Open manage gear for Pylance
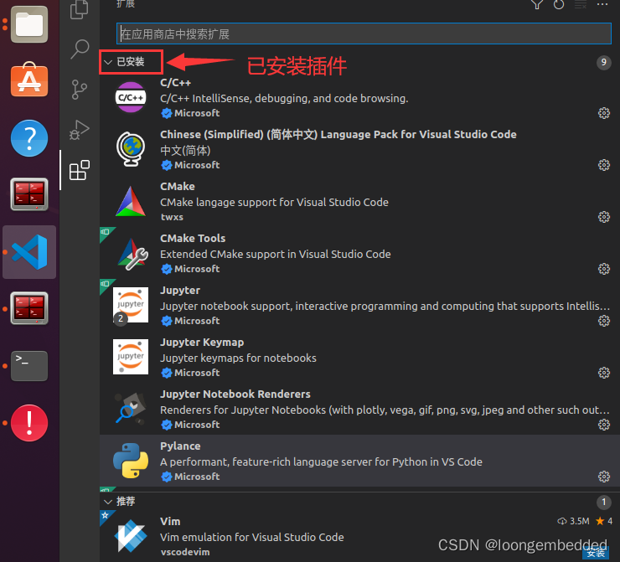620x562 pixels. click(604, 477)
